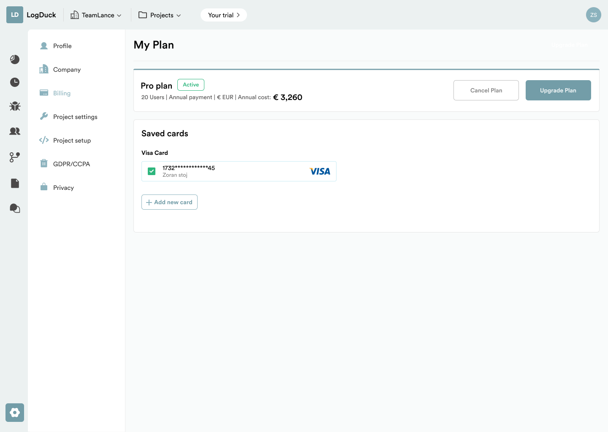Viewport: 608px width, 432px height.
Task: Open the bug reports icon
Action: point(15,106)
